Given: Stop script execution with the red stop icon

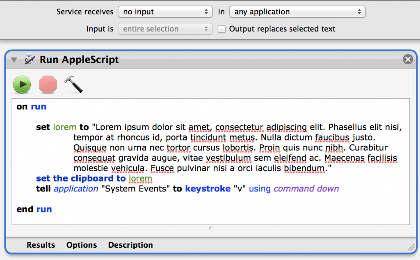Looking at the screenshot, I should (48, 84).
